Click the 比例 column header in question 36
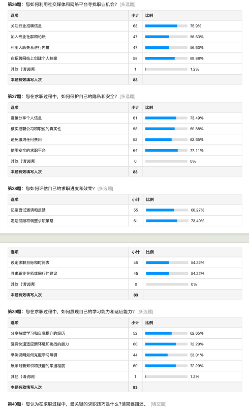Image resolution: width=249 pixels, height=409 pixels. tap(149, 15)
